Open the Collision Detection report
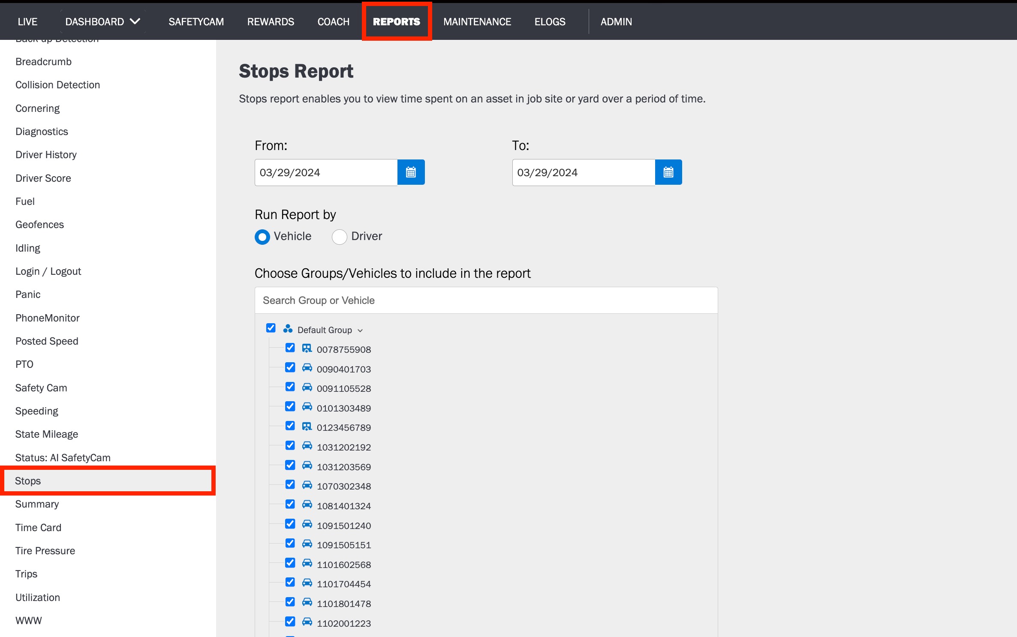This screenshot has width=1017, height=637. pos(58,85)
